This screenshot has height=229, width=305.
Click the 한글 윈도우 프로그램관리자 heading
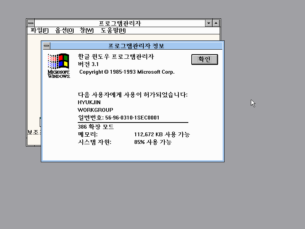click(116, 56)
